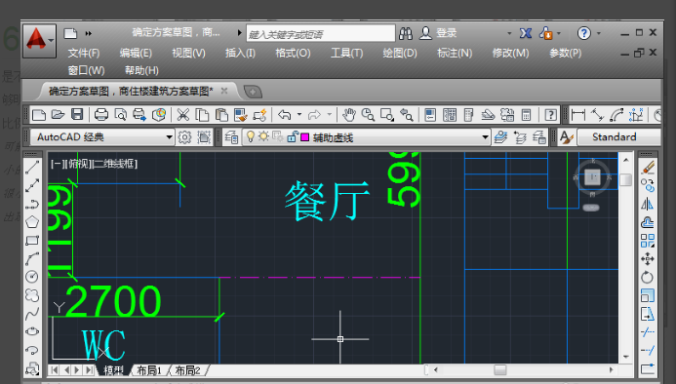676x384 pixels.
Task: Close the 确定方案草图 drawing tab
Action: coord(224,91)
